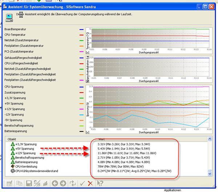
Task: Click the red CPU-Temperatur legend swatch
Action: tap(81, 35)
